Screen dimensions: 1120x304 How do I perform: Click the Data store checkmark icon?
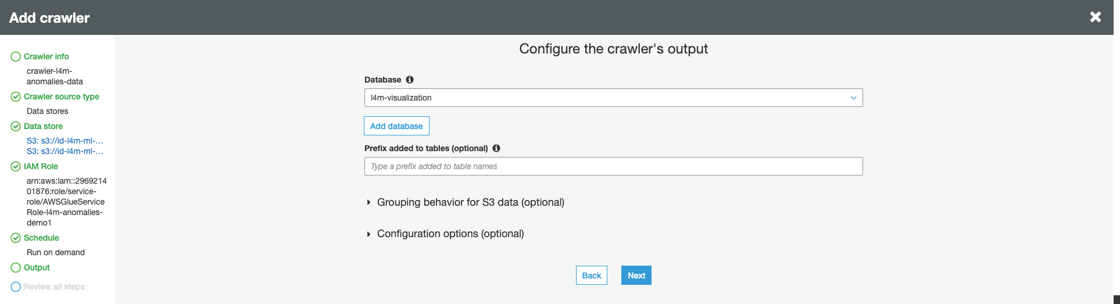[16, 126]
